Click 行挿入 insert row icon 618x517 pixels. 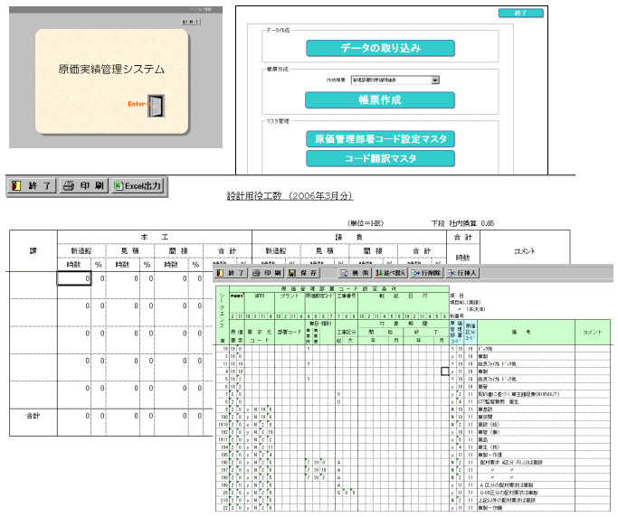[462, 273]
